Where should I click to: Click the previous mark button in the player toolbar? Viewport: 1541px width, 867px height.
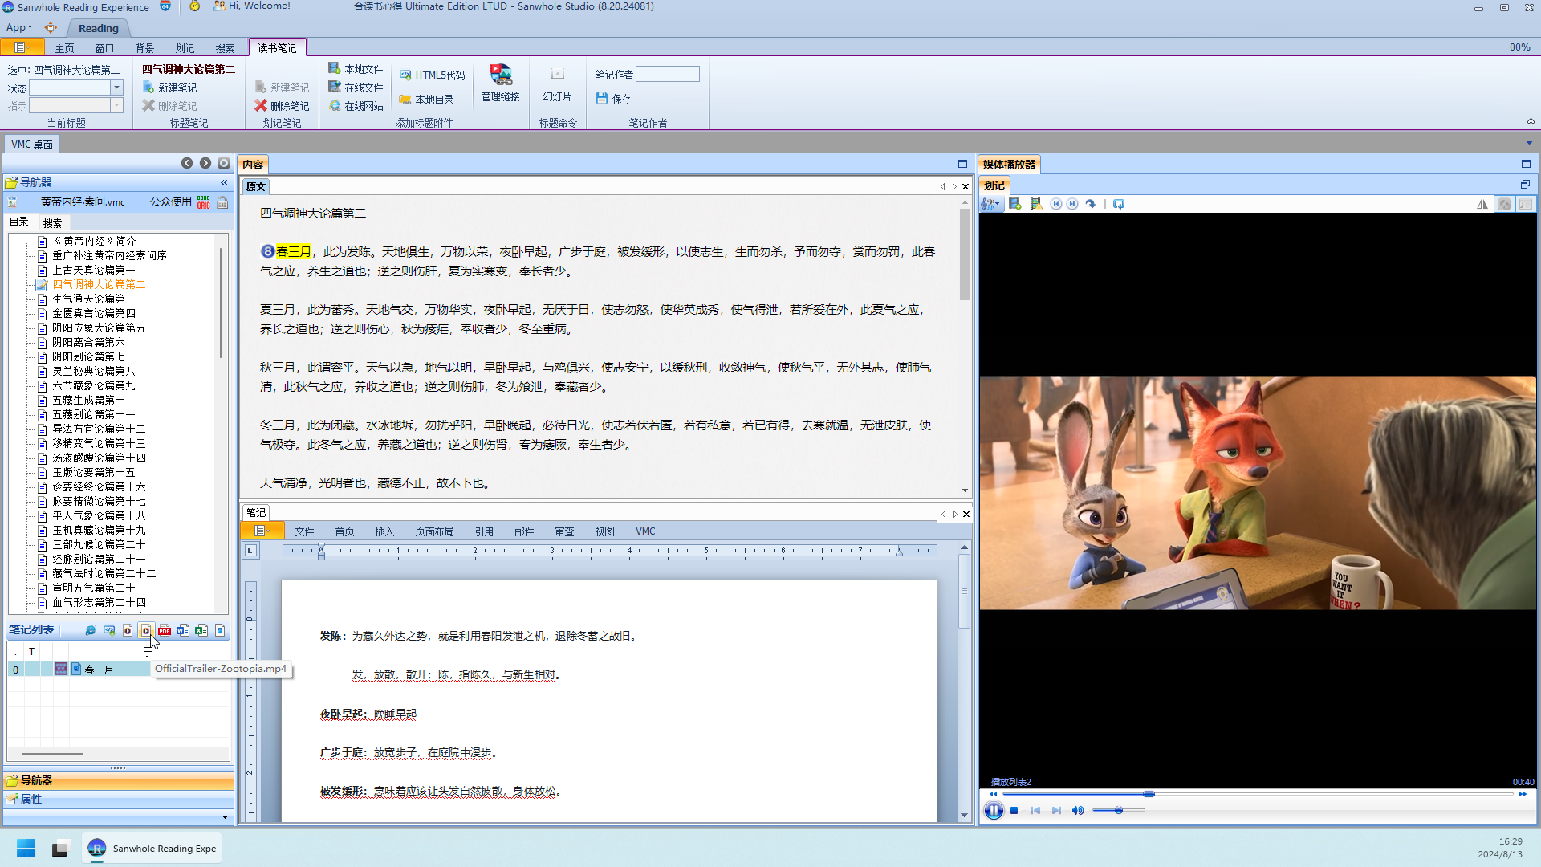[1056, 204]
